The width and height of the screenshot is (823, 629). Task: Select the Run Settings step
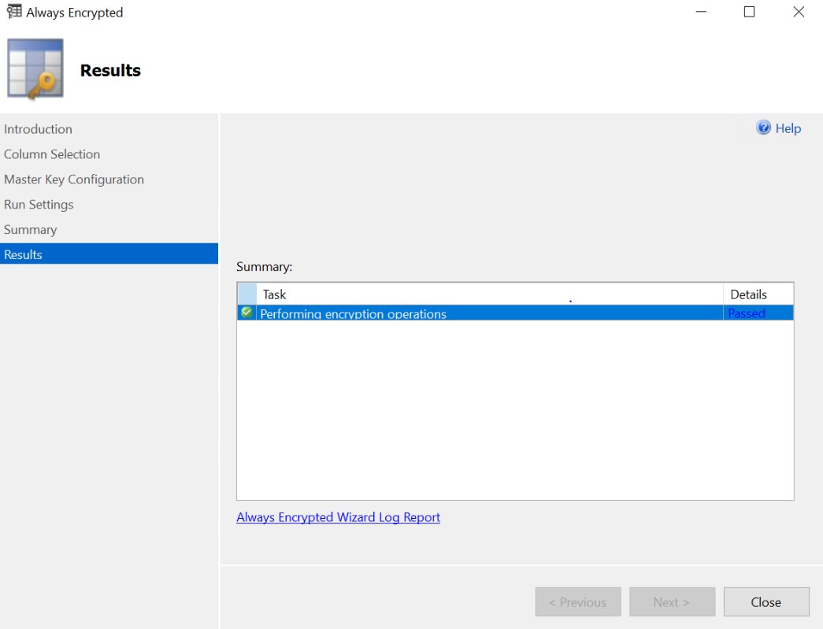[x=39, y=205]
